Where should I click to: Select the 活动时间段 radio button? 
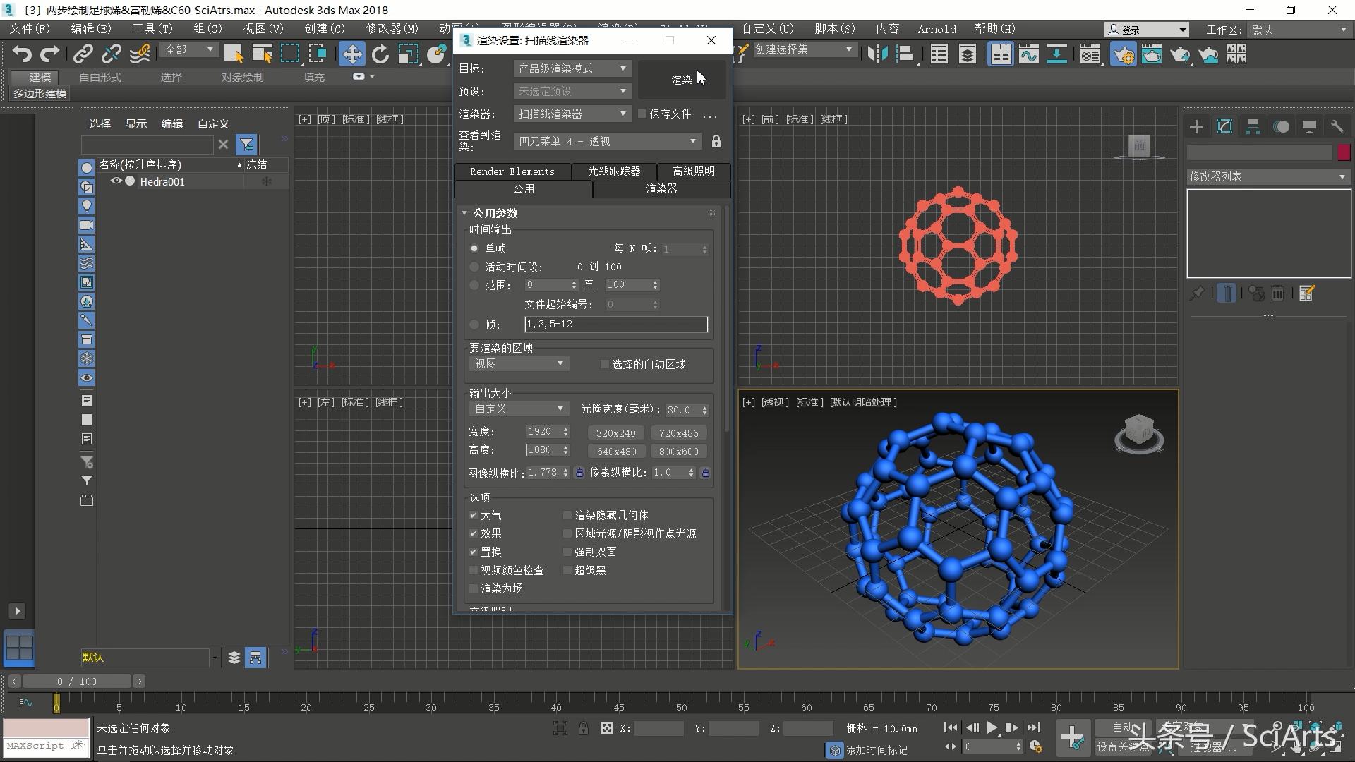474,267
